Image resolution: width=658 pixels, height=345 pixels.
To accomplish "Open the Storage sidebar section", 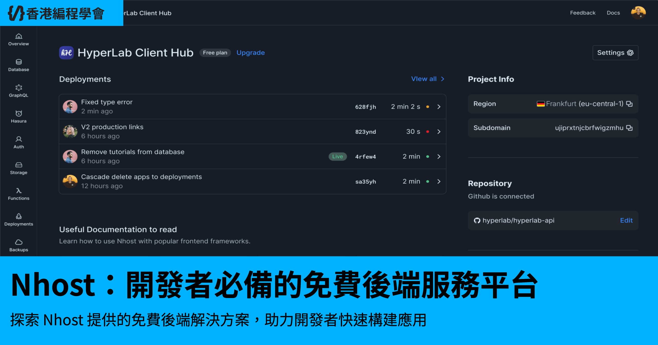I will pos(19,168).
